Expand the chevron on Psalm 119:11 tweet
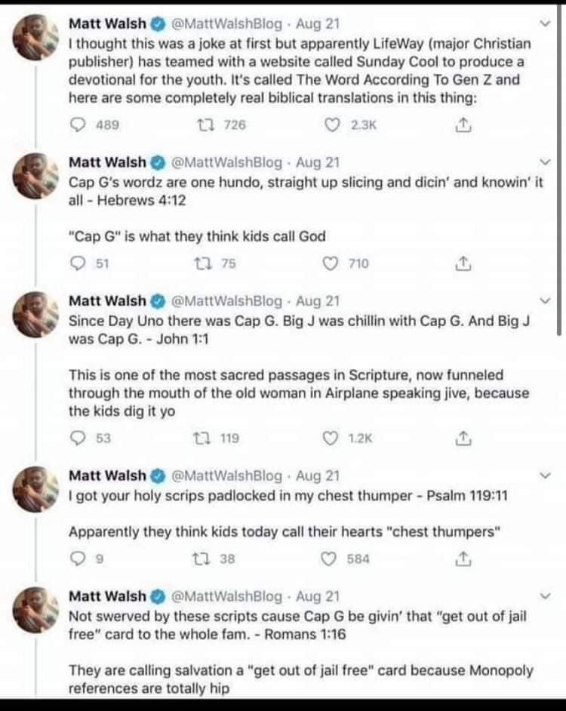The image size is (566, 711). click(x=546, y=476)
